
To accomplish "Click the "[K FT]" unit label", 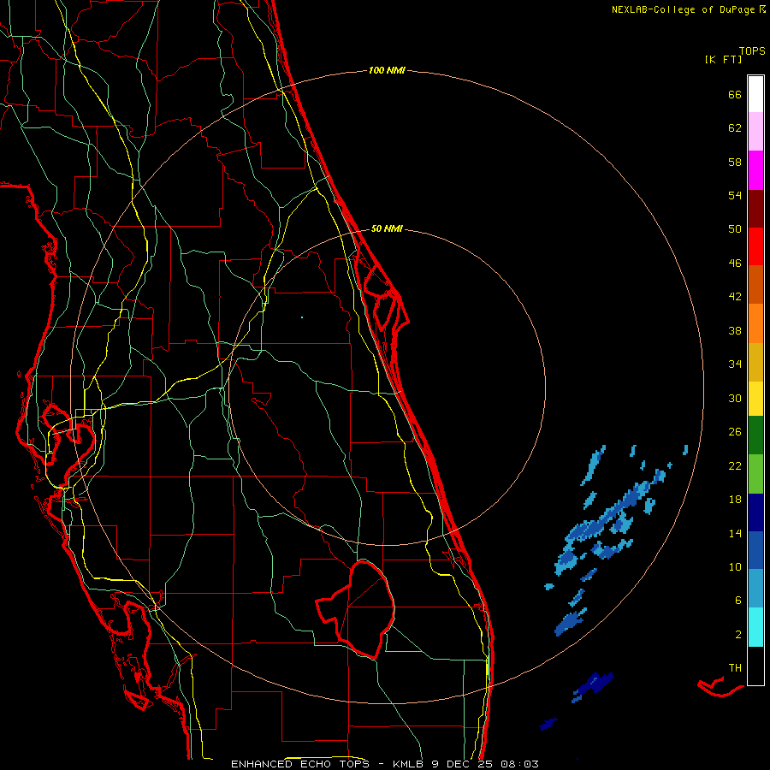I will 723,60.
